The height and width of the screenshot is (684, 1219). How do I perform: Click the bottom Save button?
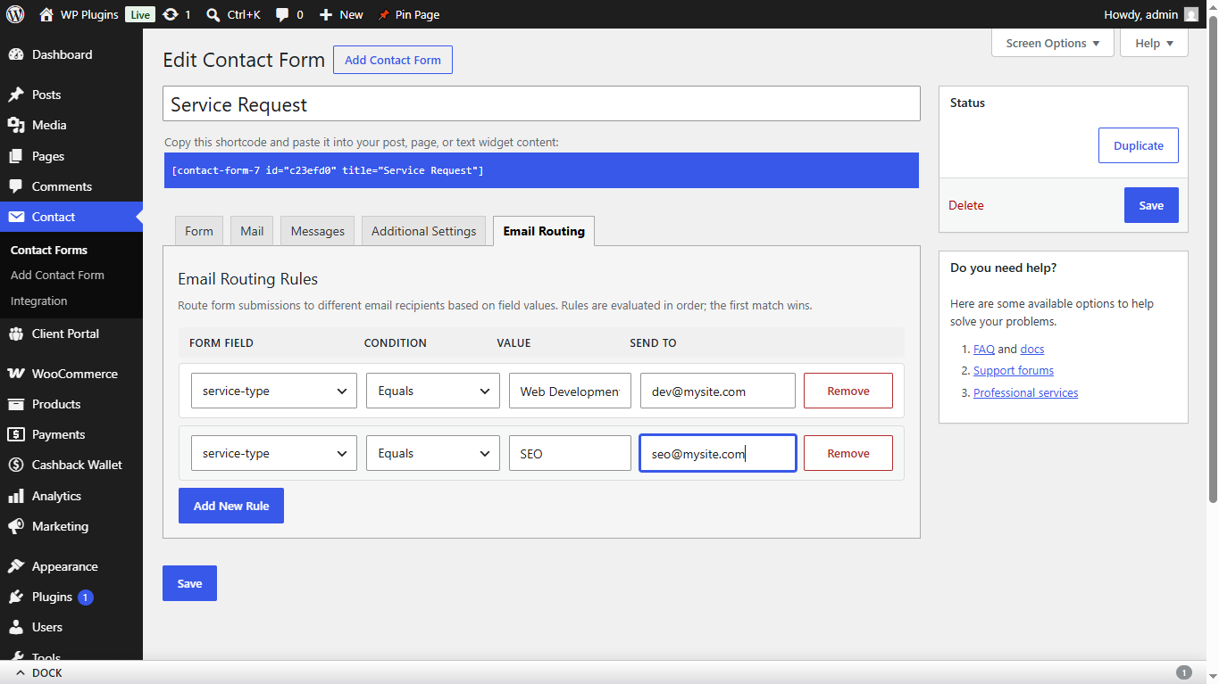(189, 583)
